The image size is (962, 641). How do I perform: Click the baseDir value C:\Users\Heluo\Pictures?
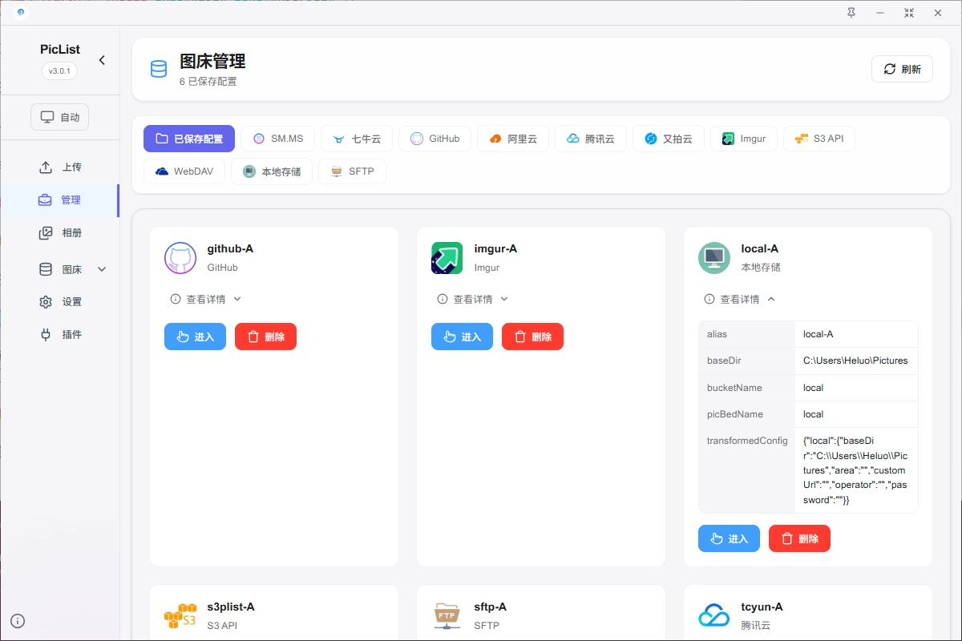pyautogui.click(x=855, y=361)
